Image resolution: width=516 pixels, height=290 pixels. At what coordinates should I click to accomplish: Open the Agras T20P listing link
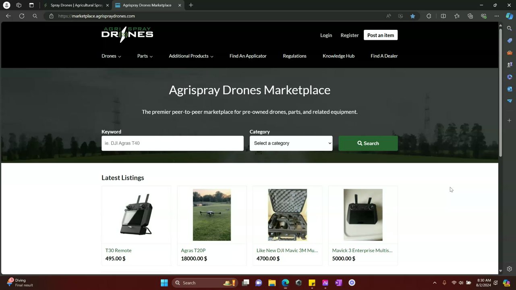[193, 251]
